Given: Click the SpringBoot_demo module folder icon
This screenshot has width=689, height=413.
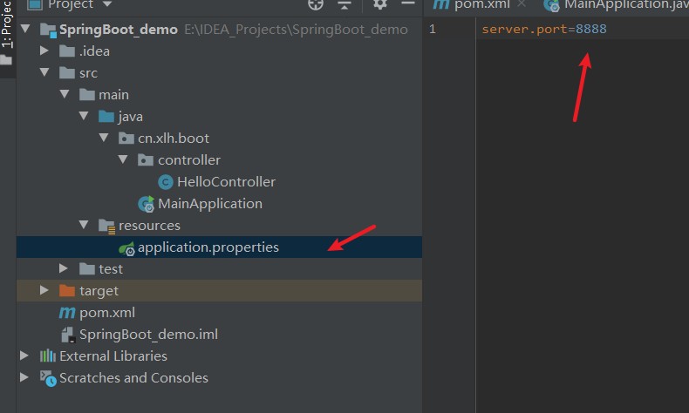Looking at the screenshot, I should (48, 30).
